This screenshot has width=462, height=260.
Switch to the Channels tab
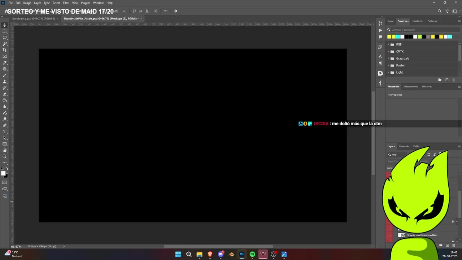(x=404, y=146)
